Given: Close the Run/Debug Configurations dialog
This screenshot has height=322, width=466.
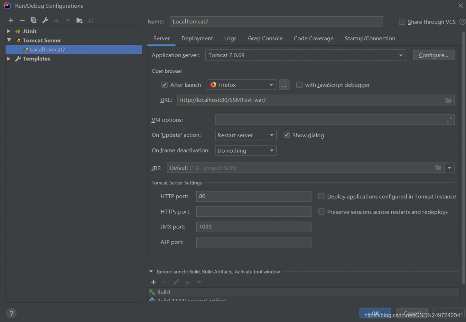Looking at the screenshot, I should tap(460, 5).
